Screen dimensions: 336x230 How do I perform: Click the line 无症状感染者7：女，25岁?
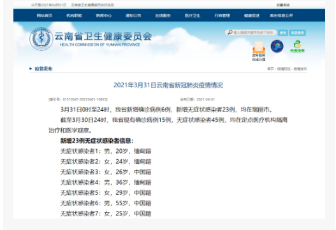point(106,213)
